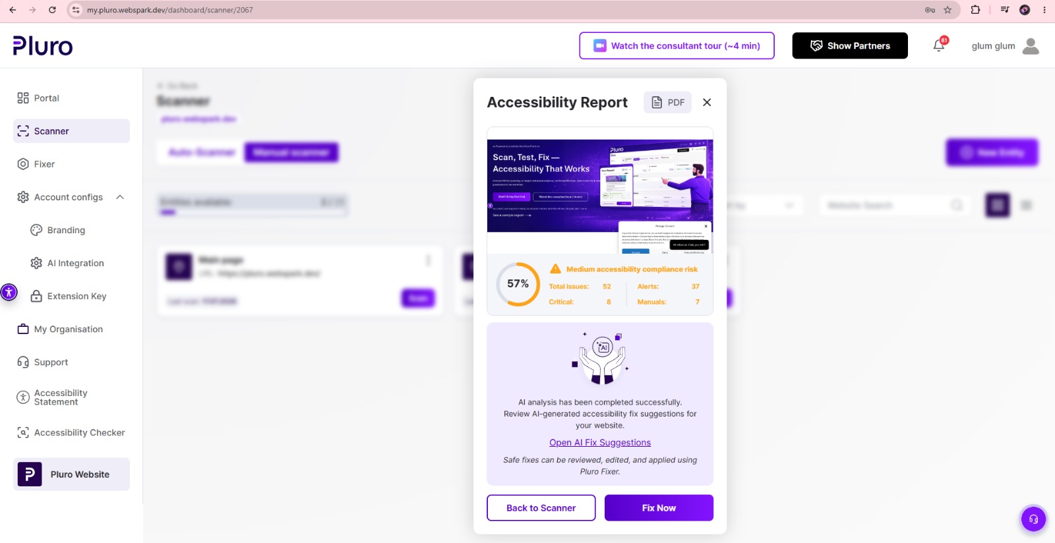Watch the consultant tour video
The height and width of the screenshot is (543, 1055).
(677, 45)
